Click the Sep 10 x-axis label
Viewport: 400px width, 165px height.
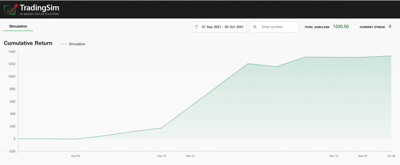click(x=161, y=156)
